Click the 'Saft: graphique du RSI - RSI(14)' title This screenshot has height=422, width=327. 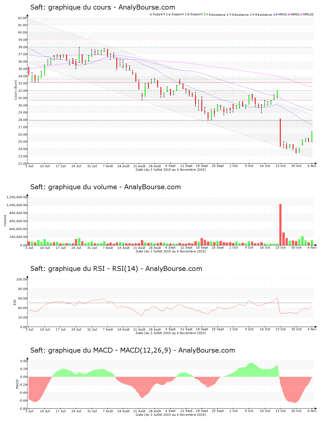click(116, 269)
